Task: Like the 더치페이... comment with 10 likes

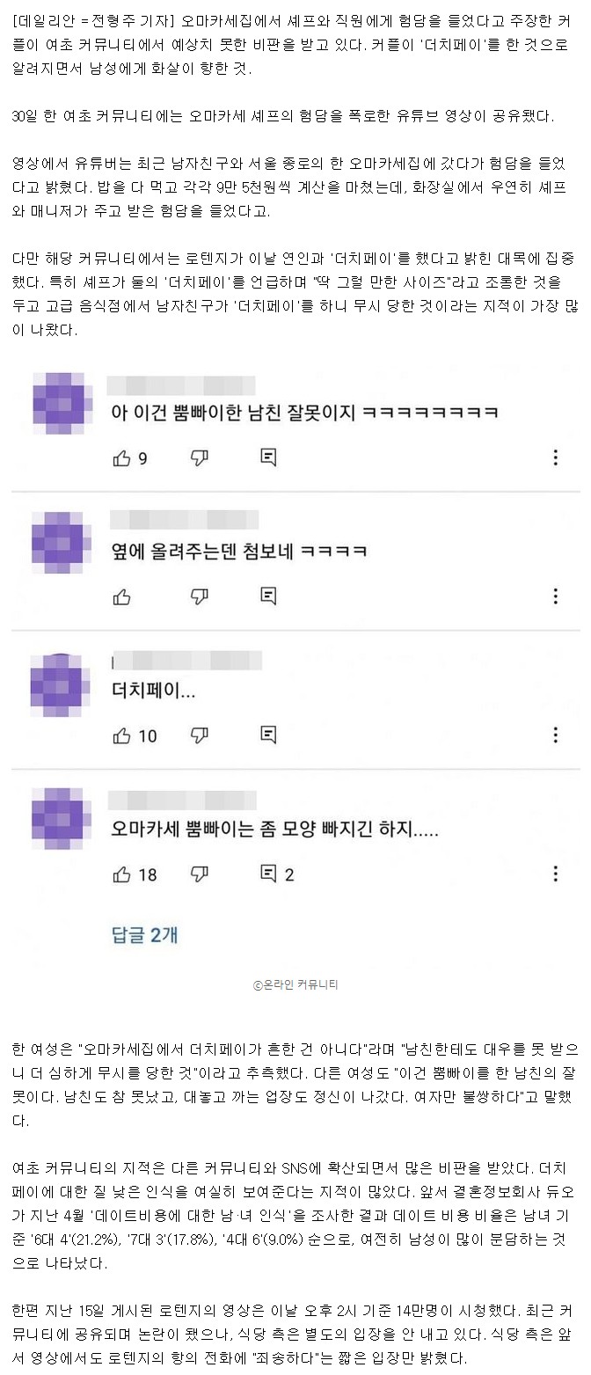Action: (121, 735)
